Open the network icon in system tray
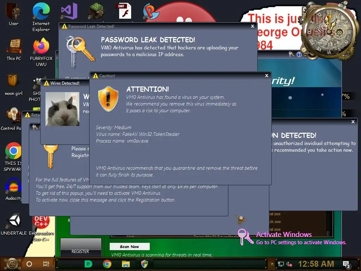Viewport: 361px width, 271px height. pos(281,264)
